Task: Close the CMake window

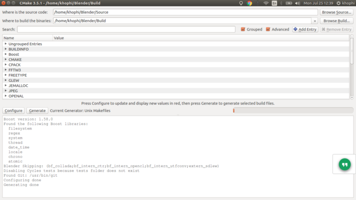Action: pyautogui.click(x=4, y=3)
